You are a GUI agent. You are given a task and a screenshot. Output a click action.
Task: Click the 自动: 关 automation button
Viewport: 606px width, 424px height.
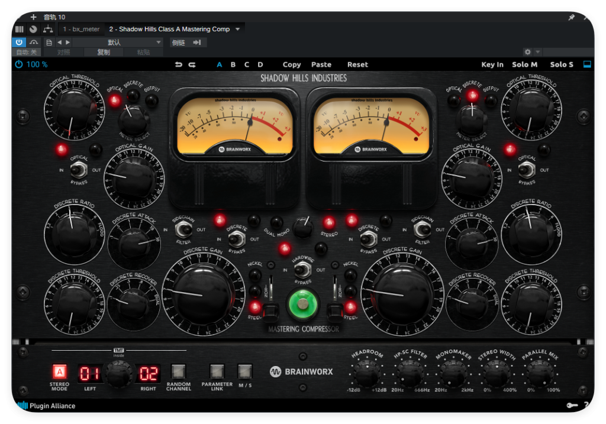pos(27,52)
